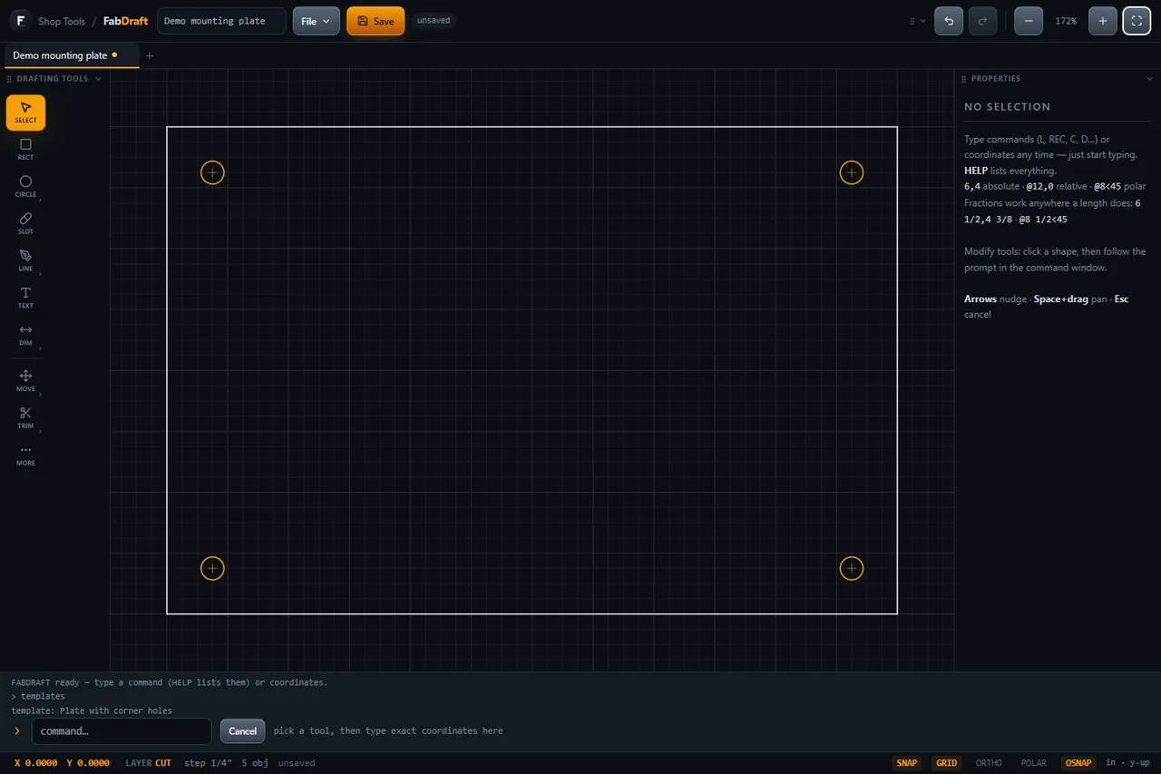Activate the Dim dimension tool
1161x774 pixels.
pos(25,336)
